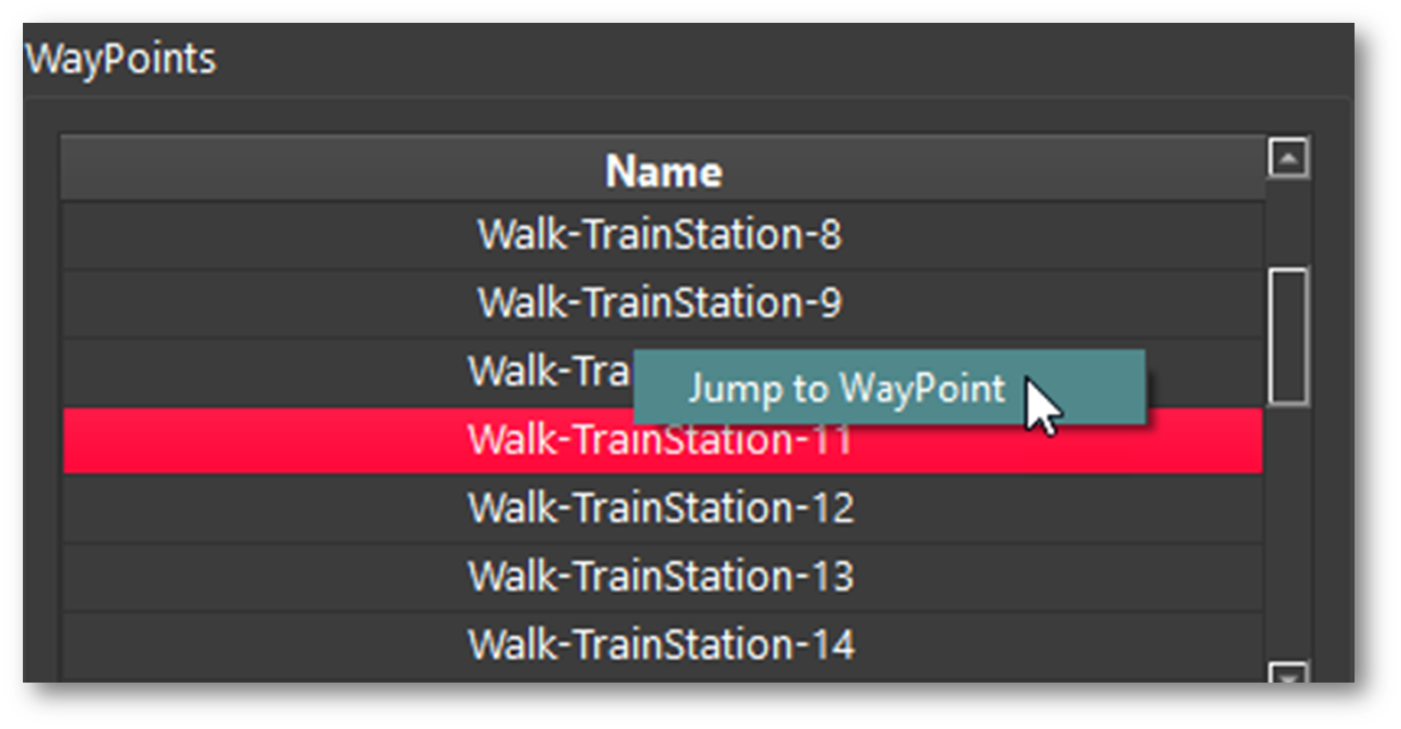Click scrollbar track above the thumb
This screenshot has height=729, width=1401.
(x=1288, y=223)
